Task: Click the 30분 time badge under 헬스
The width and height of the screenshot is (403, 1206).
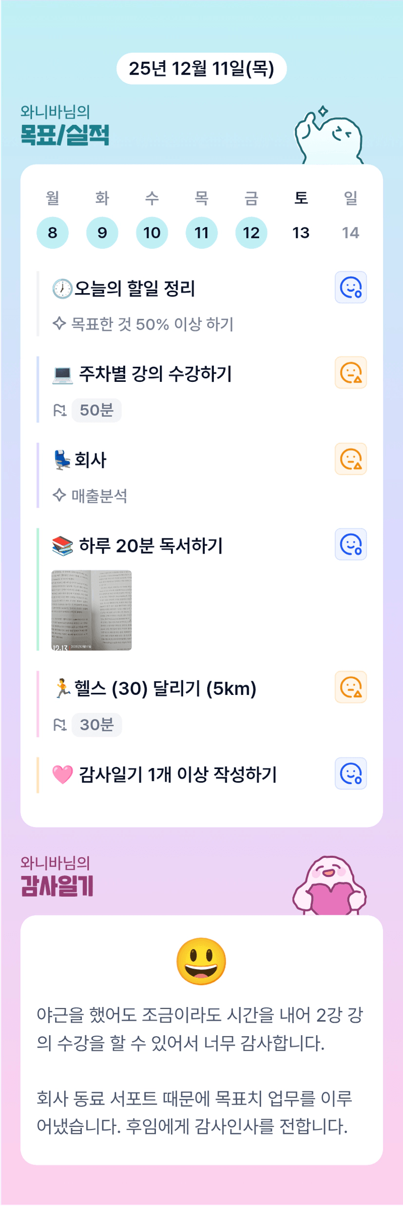Action: [x=96, y=725]
